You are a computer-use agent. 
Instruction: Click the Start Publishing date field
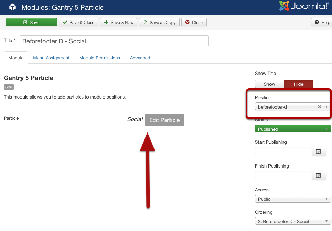point(283,152)
